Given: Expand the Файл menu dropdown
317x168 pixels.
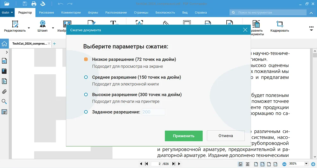Looking at the screenshot, I should [x=7, y=13].
